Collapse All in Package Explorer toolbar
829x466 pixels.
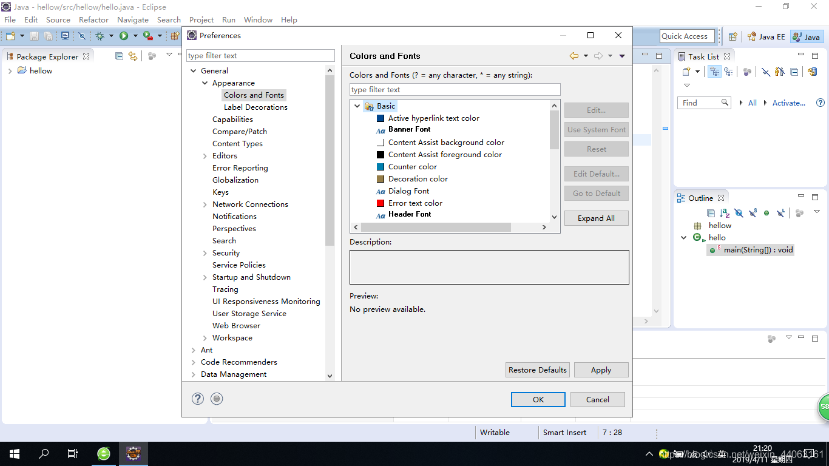click(x=119, y=56)
